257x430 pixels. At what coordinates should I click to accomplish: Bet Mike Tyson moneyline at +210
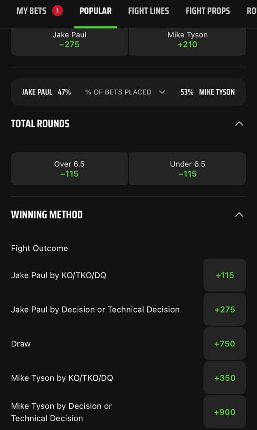pos(187,41)
